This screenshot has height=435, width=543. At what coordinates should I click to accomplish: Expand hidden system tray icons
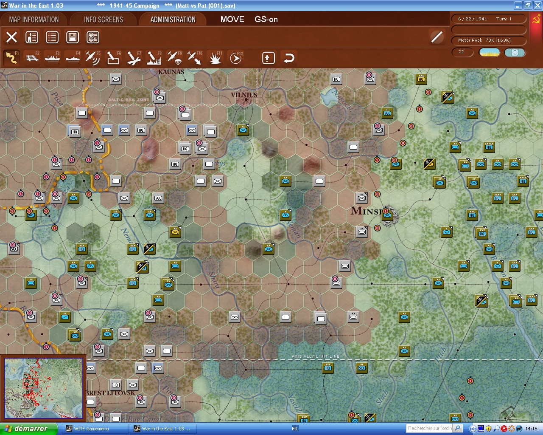tap(473, 429)
